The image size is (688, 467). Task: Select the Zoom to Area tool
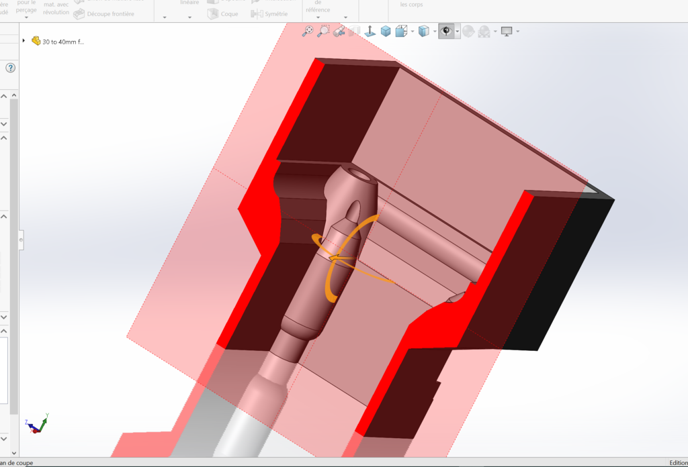(324, 31)
